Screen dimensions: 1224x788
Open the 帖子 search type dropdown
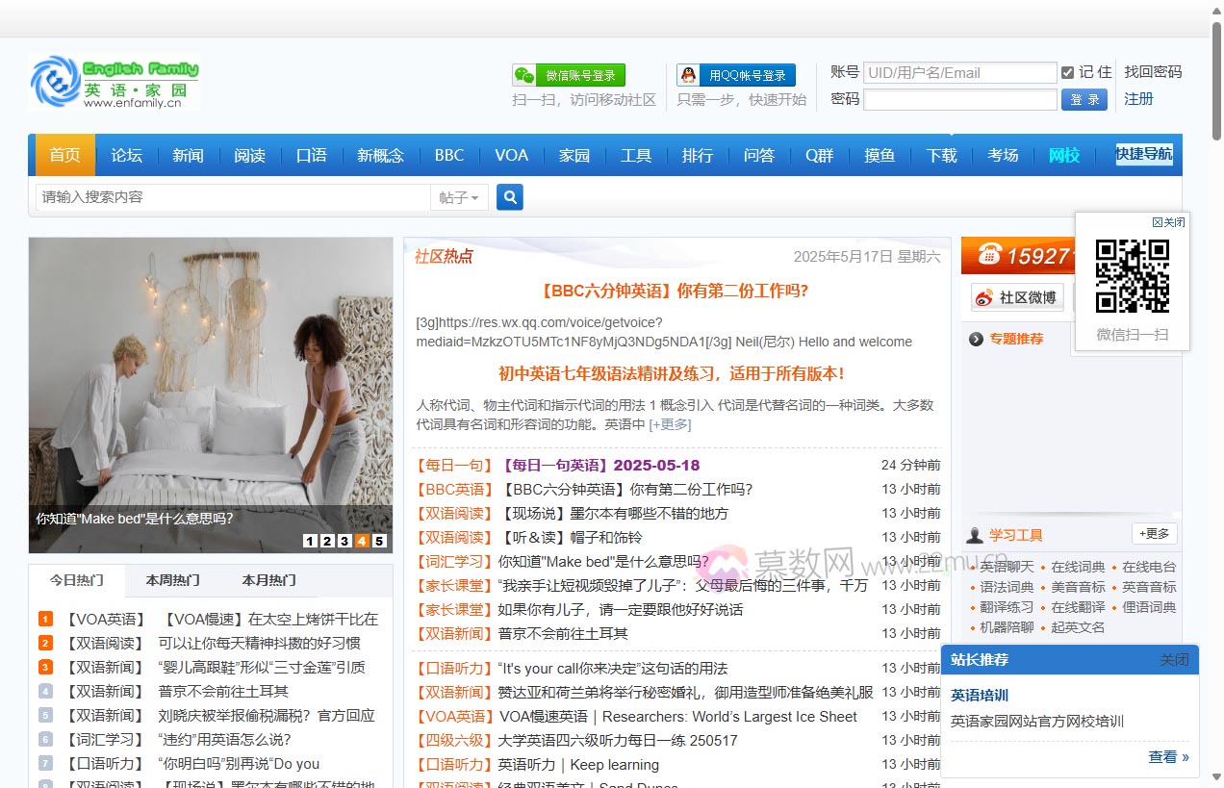click(x=459, y=197)
